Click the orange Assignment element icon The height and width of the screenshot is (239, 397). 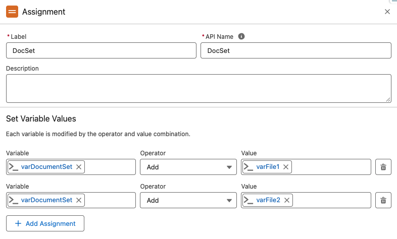tap(12, 12)
